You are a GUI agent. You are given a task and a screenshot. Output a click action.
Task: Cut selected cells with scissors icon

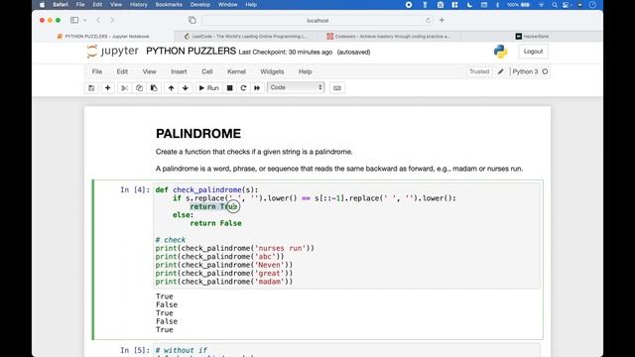coord(124,88)
